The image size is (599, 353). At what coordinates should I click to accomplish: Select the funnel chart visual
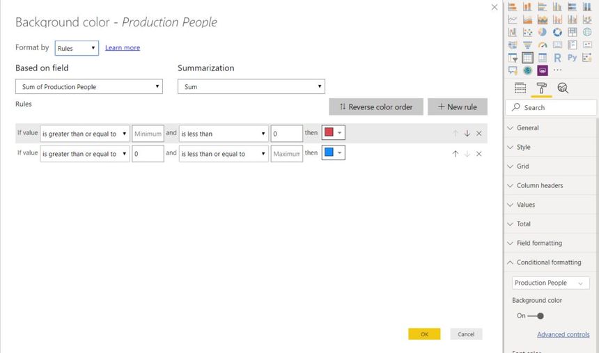[527, 45]
